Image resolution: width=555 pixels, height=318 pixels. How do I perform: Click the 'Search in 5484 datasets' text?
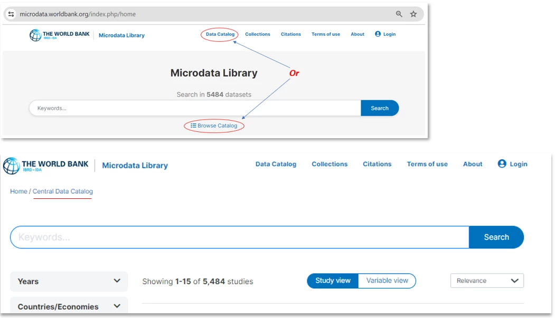214,94
